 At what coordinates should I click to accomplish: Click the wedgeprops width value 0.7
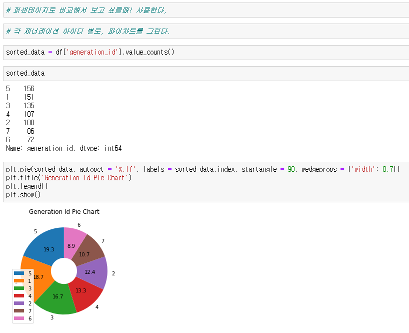coord(388,169)
